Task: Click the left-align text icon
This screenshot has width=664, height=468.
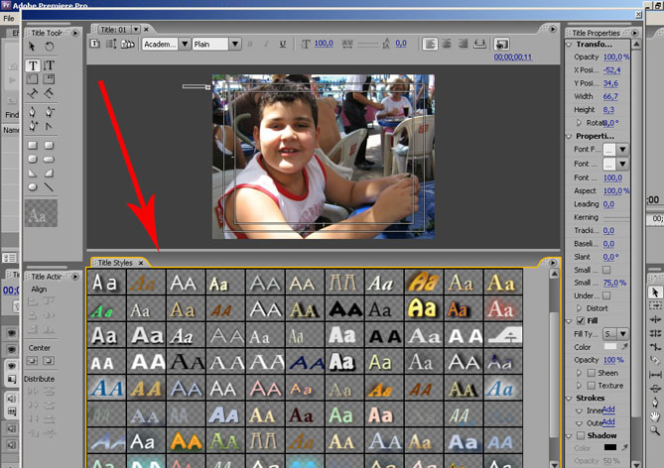Action: (430, 44)
